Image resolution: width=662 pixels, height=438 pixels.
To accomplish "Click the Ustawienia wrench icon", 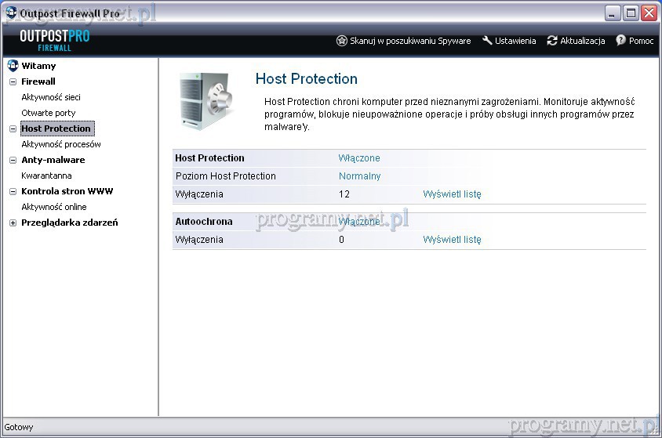I will point(487,41).
